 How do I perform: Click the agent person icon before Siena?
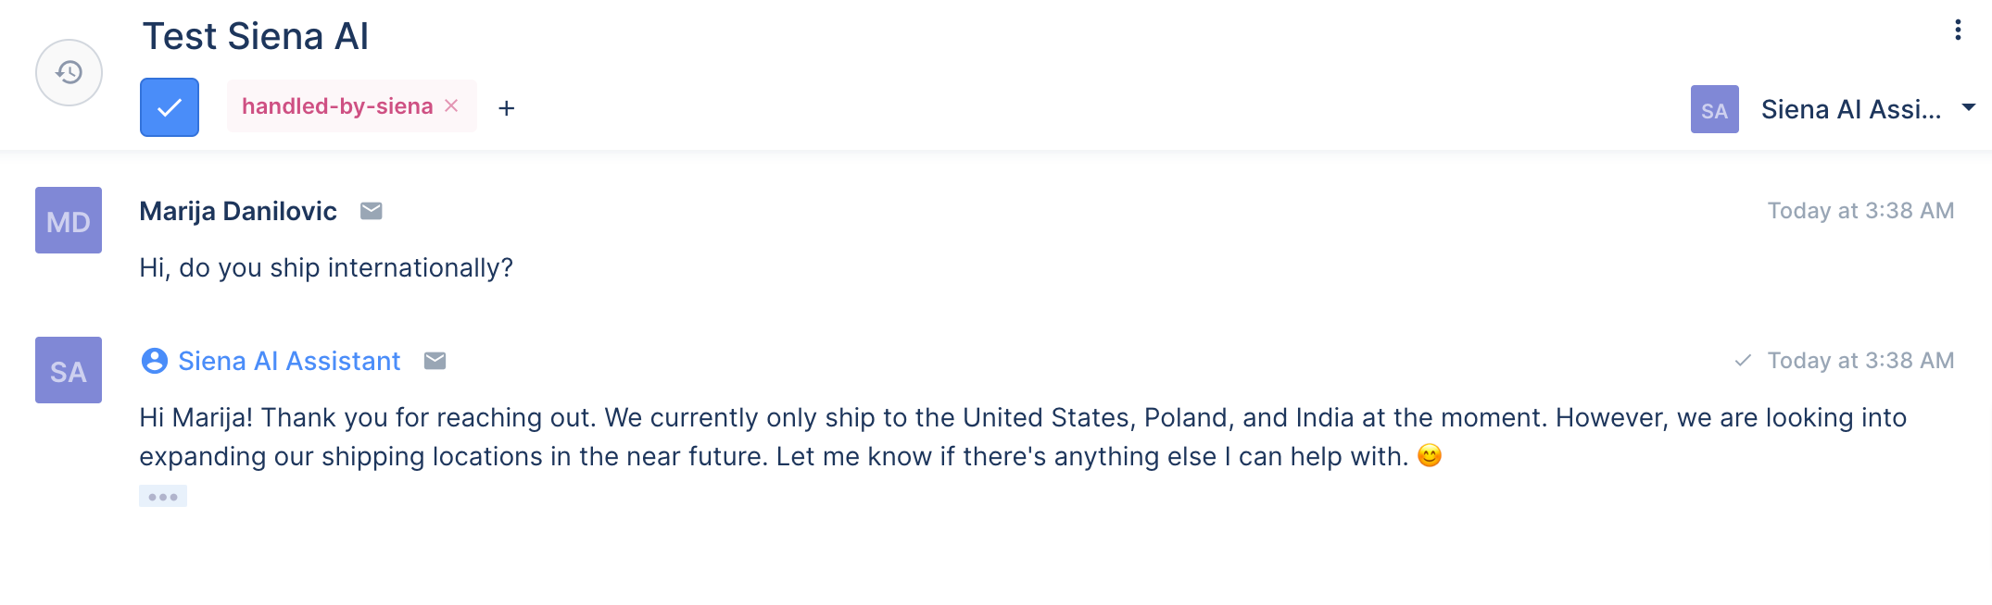155,361
